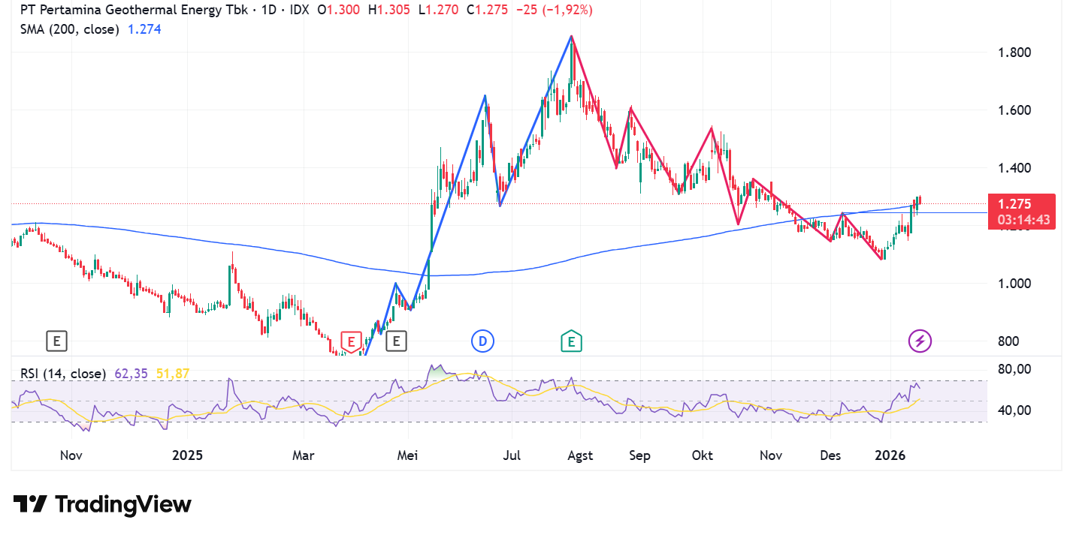Click the 2025 label on time axis
Image resolution: width=1073 pixels, height=538 pixels.
[x=188, y=455]
